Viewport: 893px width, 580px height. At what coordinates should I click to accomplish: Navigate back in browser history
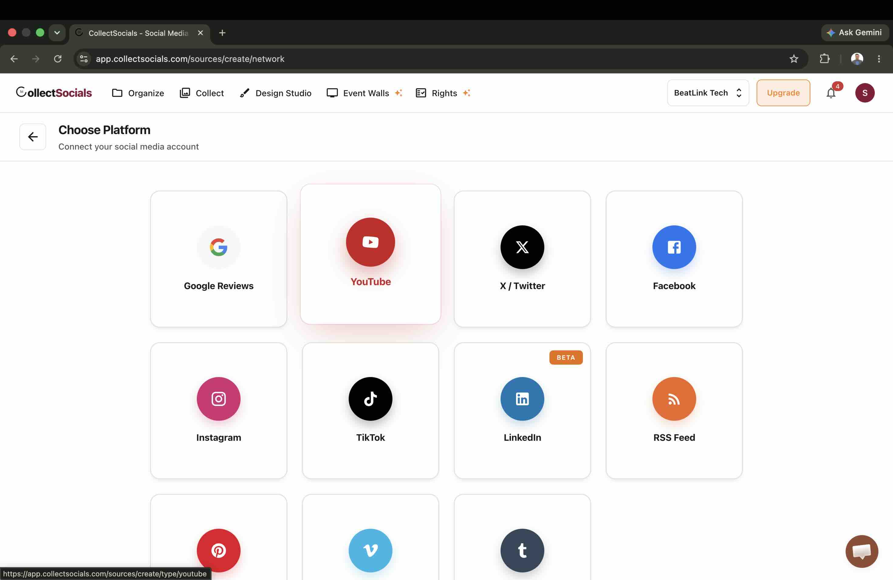(14, 59)
